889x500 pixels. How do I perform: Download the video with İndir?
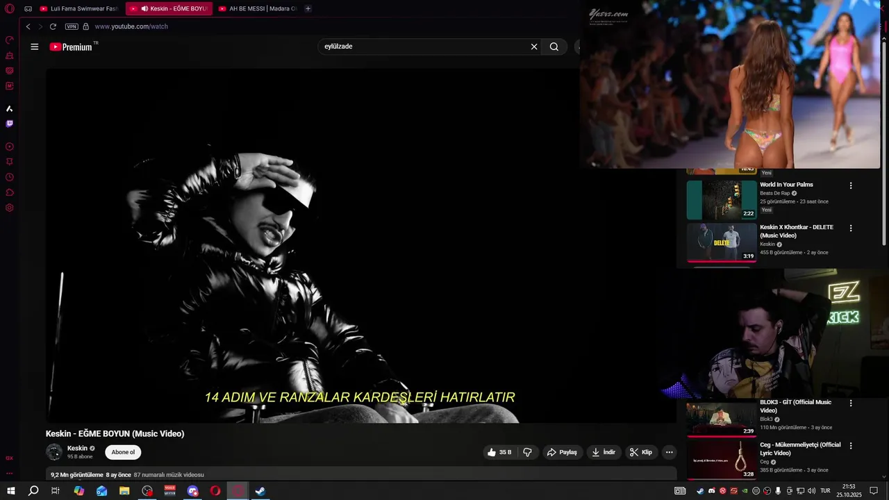603,452
